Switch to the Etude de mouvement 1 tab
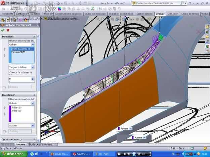This screenshot has width=210, height=157. pos(41,145)
